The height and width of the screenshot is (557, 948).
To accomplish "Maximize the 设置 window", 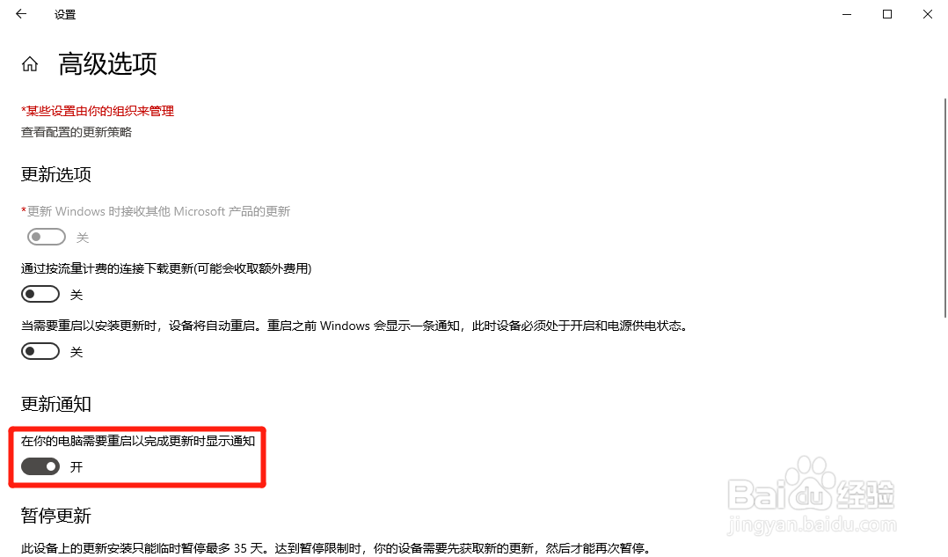I will pyautogui.click(x=887, y=14).
